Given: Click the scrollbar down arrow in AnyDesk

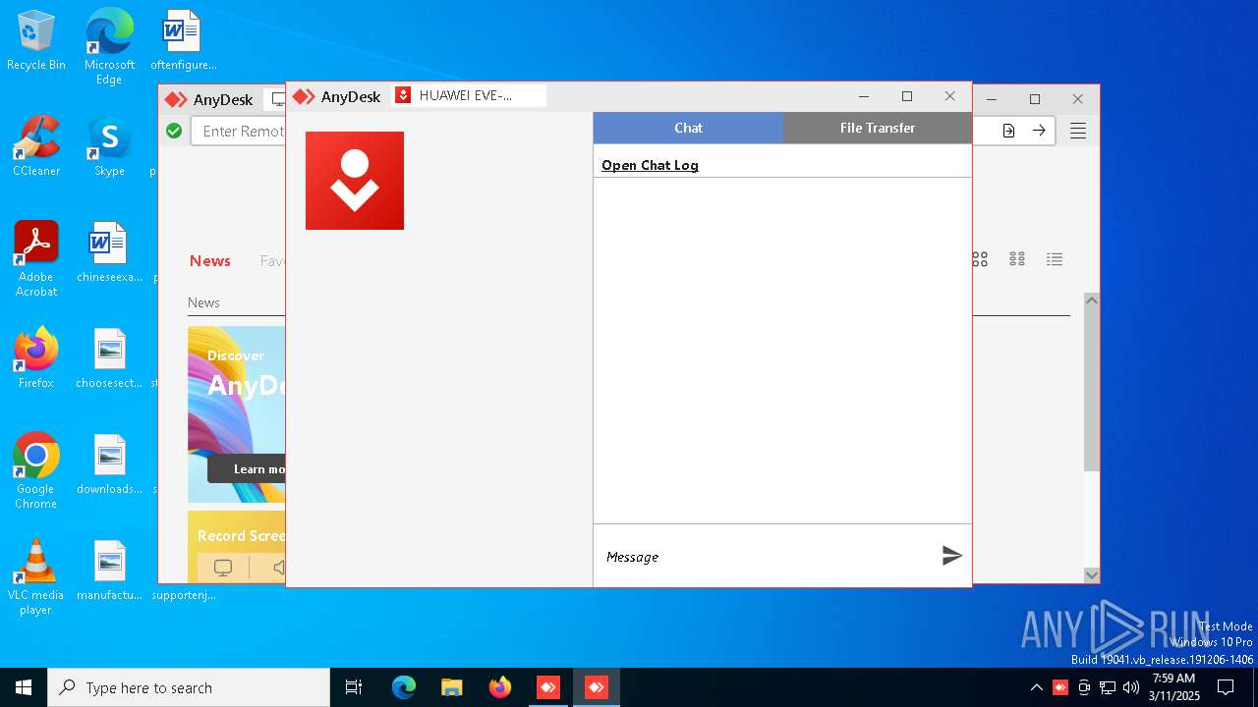Looking at the screenshot, I should coord(1092,575).
